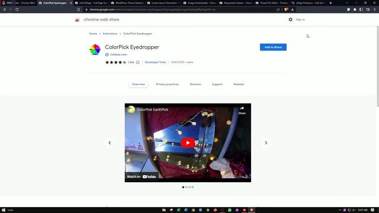Open the tab search dropdown arrow

click(347, 3)
